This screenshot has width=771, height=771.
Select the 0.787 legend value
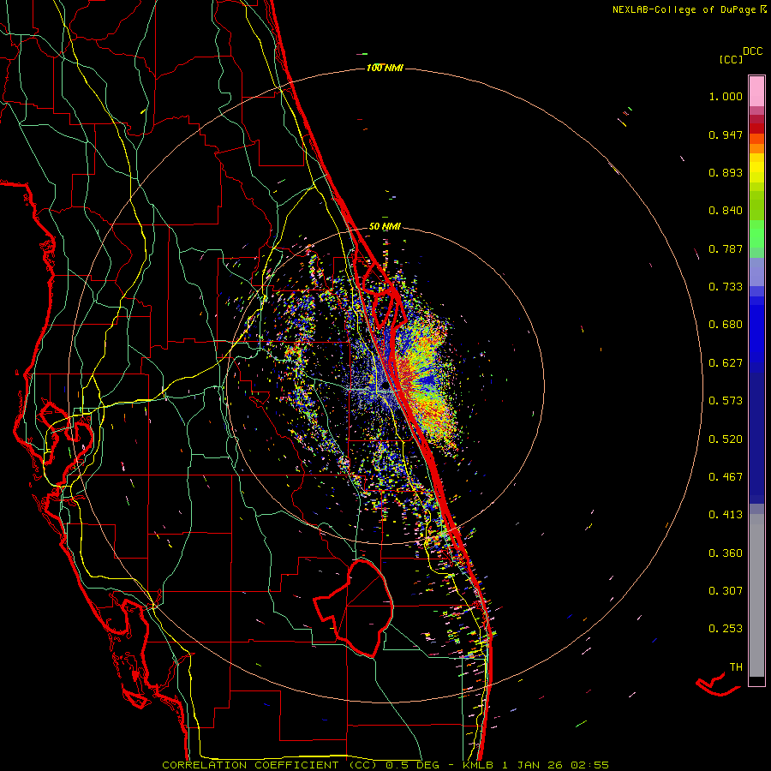click(726, 248)
